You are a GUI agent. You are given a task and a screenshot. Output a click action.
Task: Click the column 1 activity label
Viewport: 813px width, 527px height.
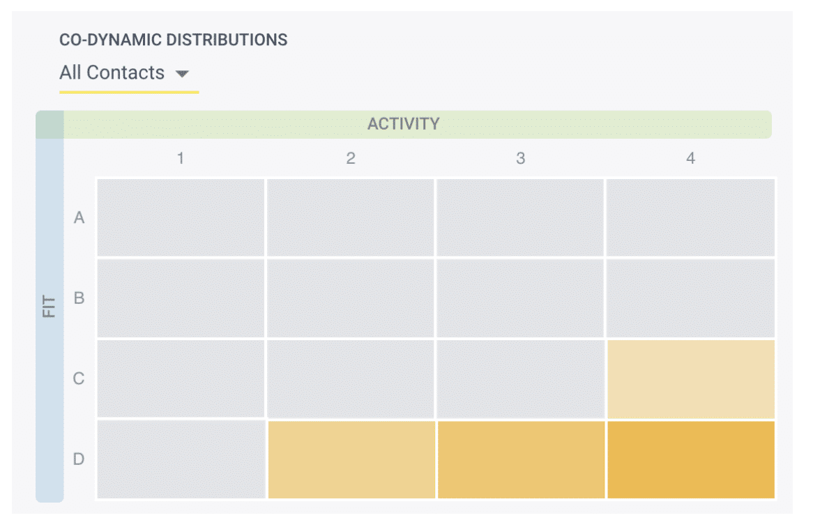(181, 158)
